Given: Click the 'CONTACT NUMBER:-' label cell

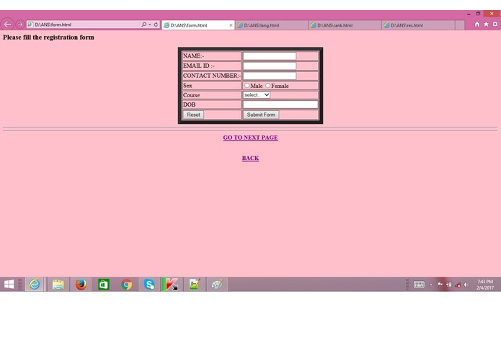Looking at the screenshot, I should [x=211, y=76].
